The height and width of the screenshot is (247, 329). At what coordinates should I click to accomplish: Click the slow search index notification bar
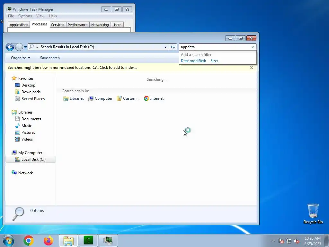[x=72, y=68]
